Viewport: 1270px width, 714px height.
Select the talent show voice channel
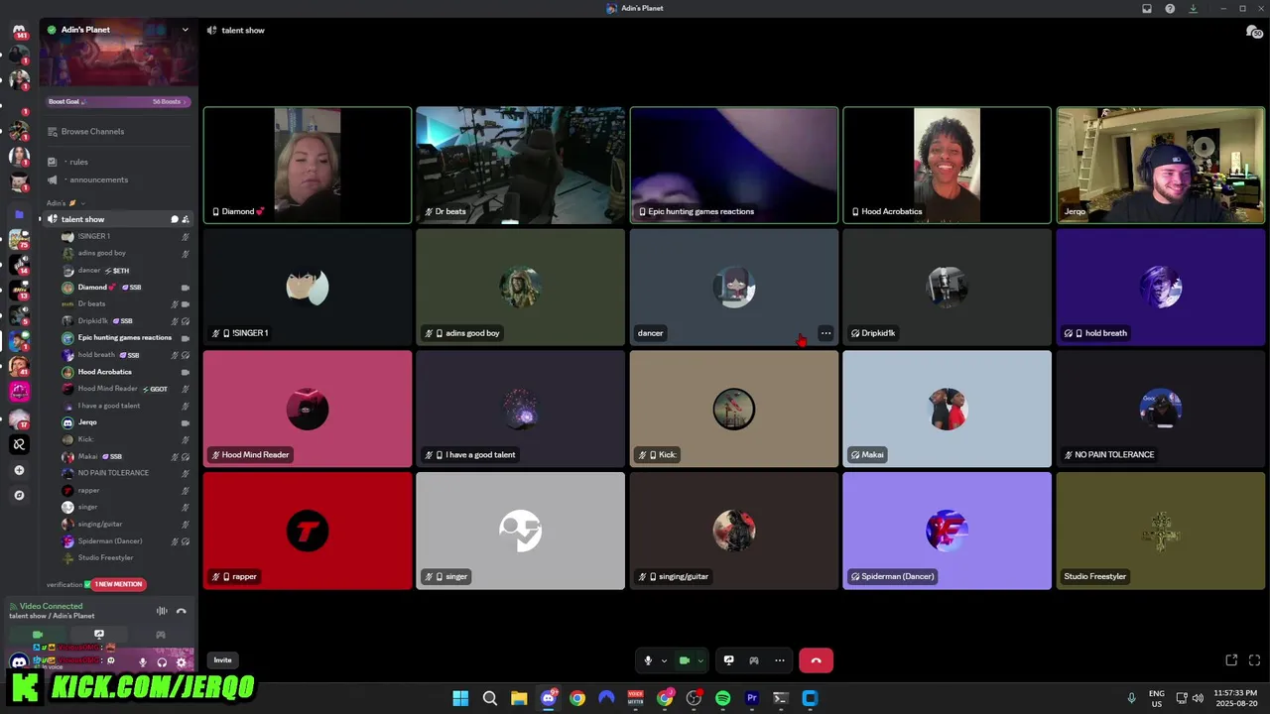82,219
